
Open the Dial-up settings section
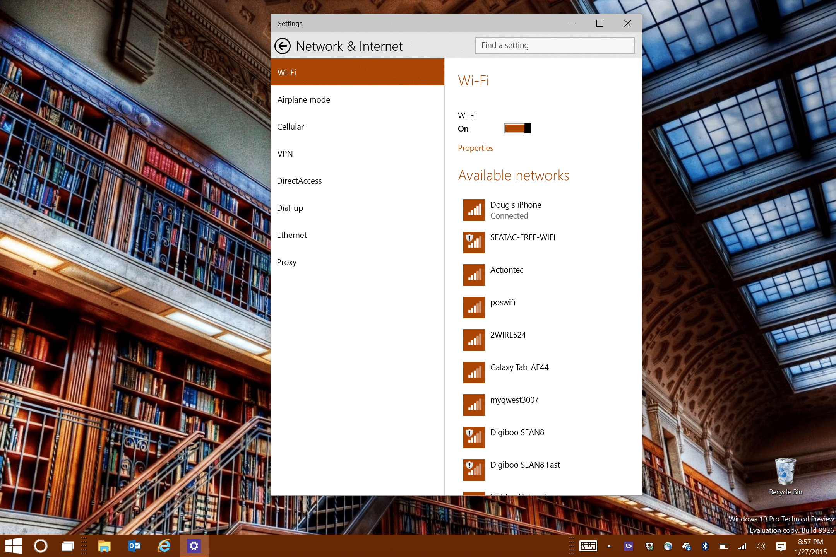pyautogui.click(x=358, y=208)
